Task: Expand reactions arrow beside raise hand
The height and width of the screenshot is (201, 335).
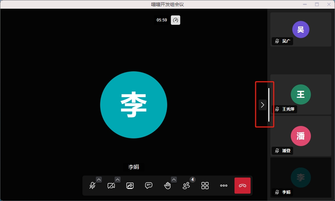Action: tap(174, 179)
